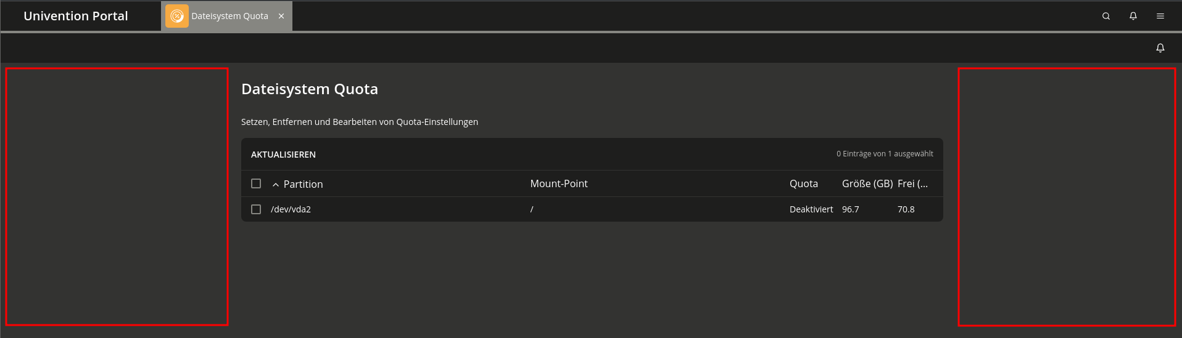Toggle the select-all checkbox in table header
Image resolution: width=1182 pixels, height=338 pixels.
click(256, 183)
